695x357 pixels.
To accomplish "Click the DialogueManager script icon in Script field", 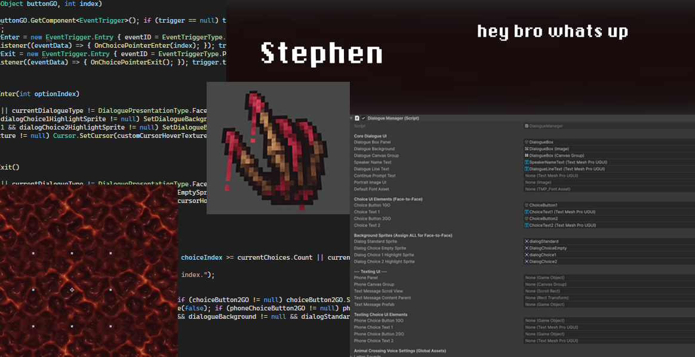I will [527, 126].
